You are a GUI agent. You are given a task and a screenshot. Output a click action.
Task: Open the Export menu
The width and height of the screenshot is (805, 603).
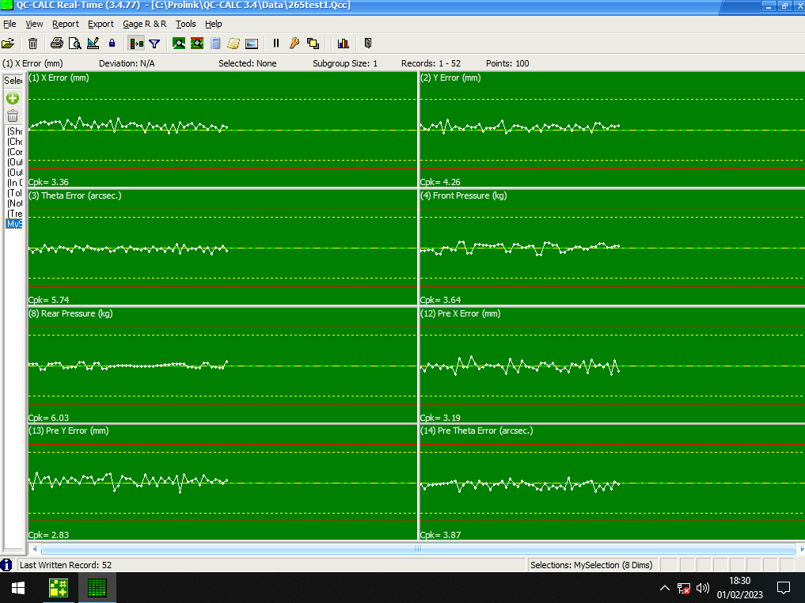pos(101,24)
